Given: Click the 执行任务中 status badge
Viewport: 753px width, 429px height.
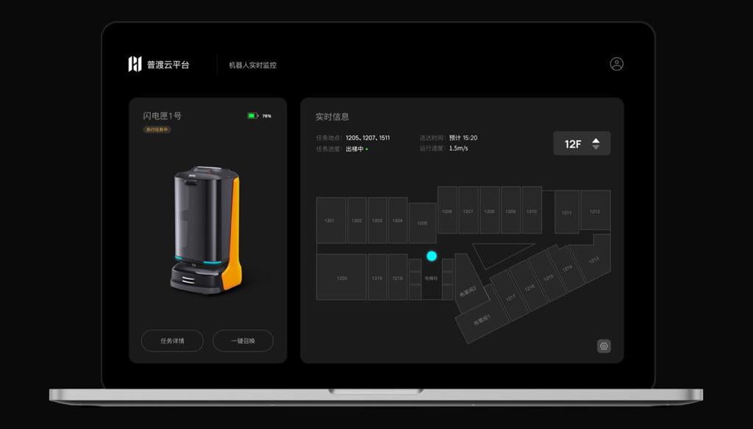Looking at the screenshot, I should (157, 130).
